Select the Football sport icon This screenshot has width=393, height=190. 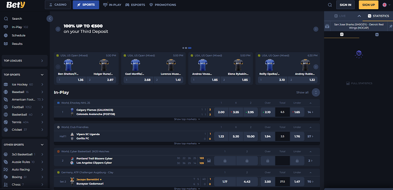(6, 107)
